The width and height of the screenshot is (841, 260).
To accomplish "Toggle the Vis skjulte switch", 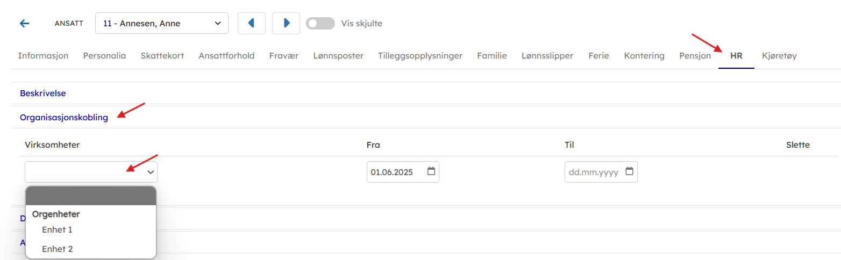I will click(x=320, y=23).
